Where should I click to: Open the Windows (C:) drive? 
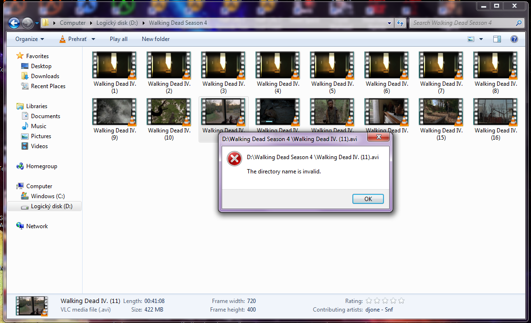pos(43,196)
